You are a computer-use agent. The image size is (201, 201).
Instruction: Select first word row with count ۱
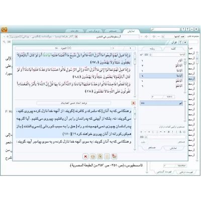point(161,60)
